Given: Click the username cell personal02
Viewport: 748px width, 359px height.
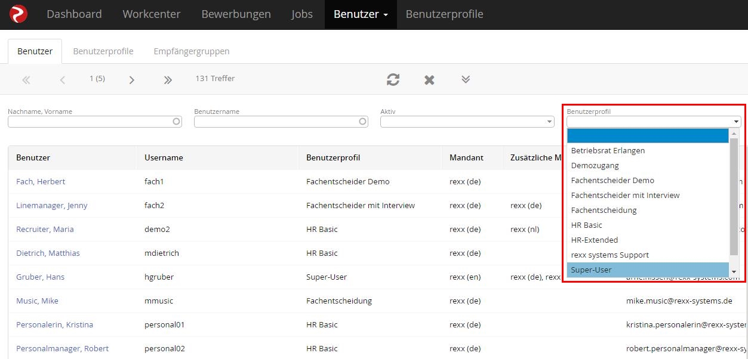Looking at the screenshot, I should click(x=165, y=348).
